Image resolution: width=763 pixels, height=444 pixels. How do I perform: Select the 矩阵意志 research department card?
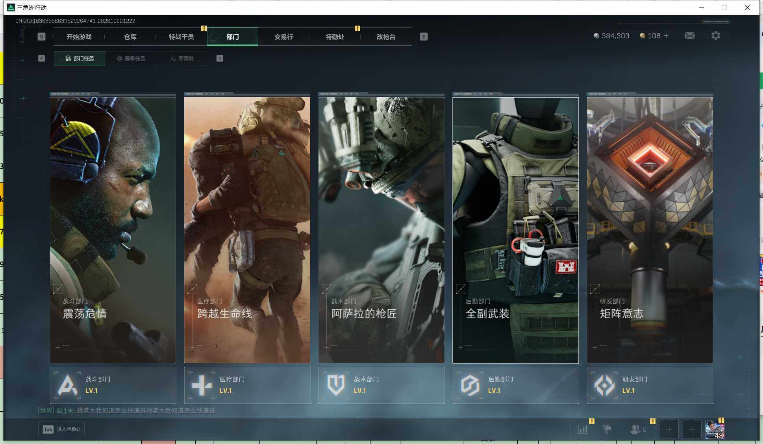(x=650, y=228)
